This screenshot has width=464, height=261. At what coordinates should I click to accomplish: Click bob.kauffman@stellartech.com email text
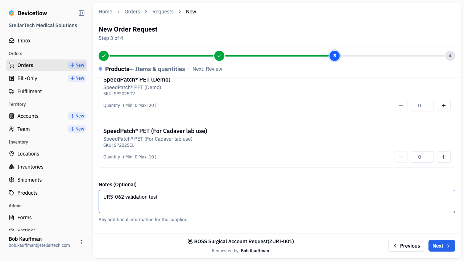(x=39, y=245)
